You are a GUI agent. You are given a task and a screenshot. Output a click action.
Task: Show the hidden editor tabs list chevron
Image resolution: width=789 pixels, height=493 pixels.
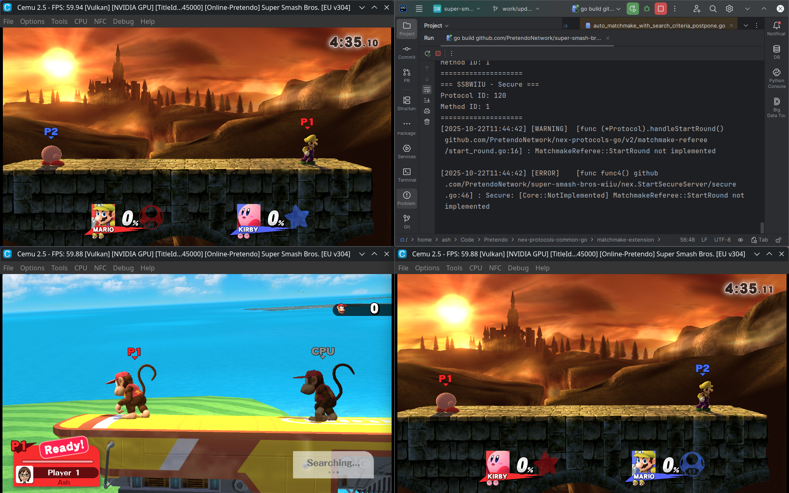click(746, 25)
